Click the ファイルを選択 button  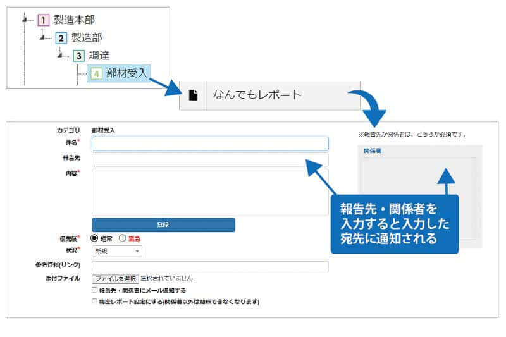coord(115,279)
